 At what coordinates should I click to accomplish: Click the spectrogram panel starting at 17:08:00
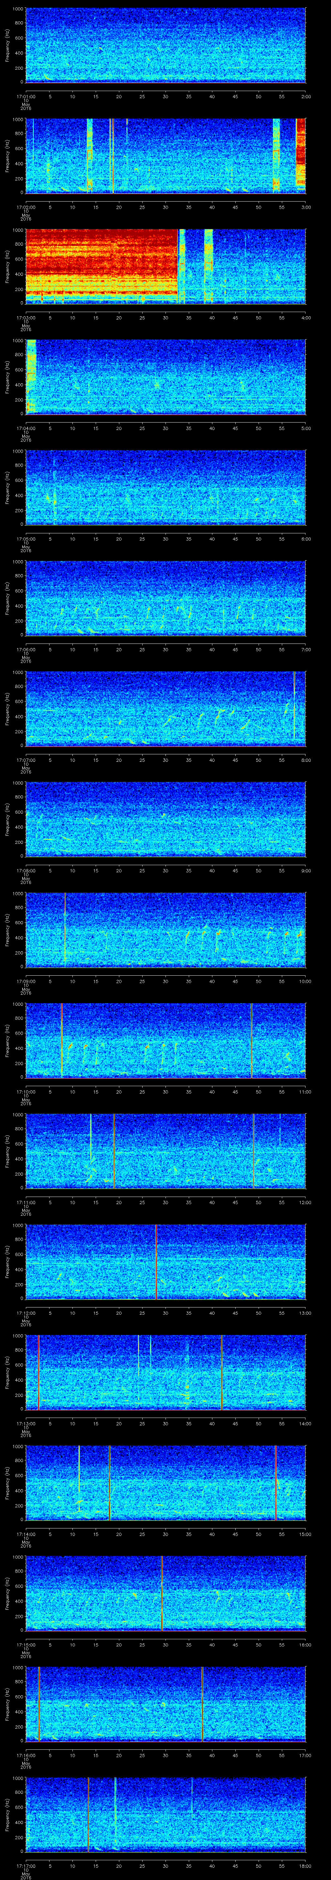pyautogui.click(x=165, y=819)
